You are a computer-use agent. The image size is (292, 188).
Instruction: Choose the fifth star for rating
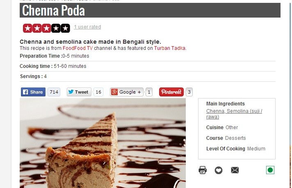coord(65,28)
